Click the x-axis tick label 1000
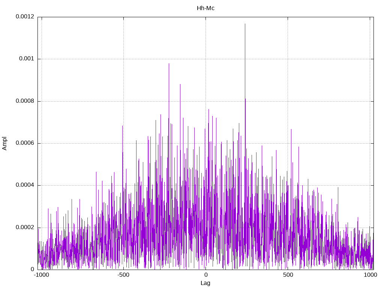Screen dimensions: 384x288 [370, 275]
